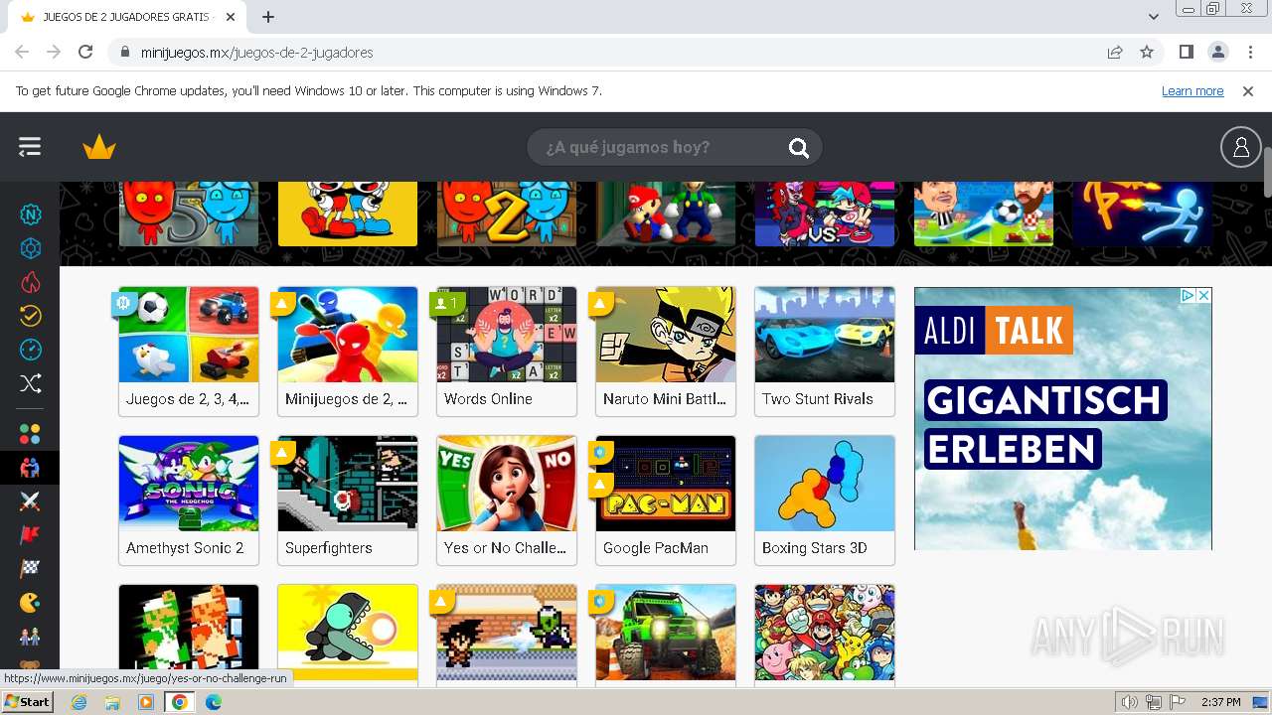
Task: Toggle the browser side panel icon
Action: pyautogui.click(x=1186, y=52)
